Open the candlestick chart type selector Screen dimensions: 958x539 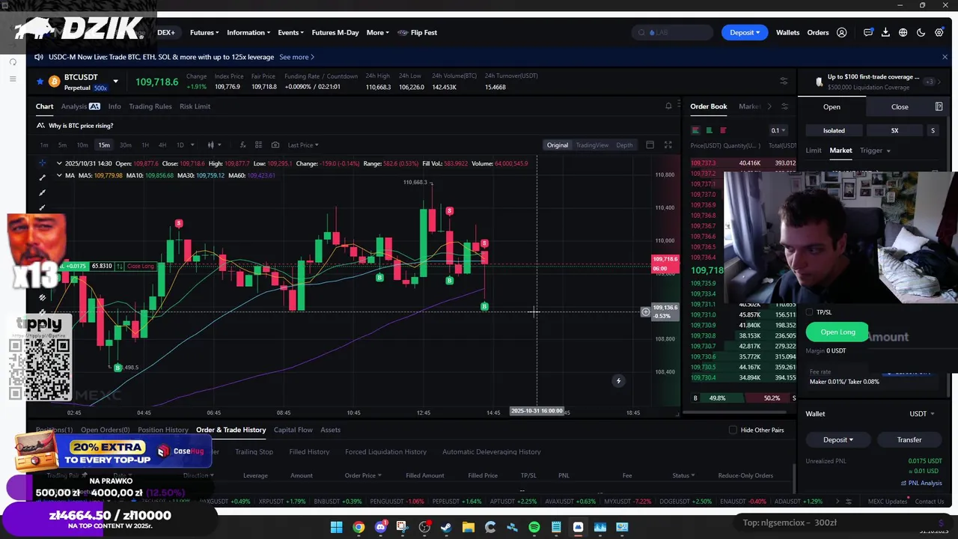pyautogui.click(x=213, y=145)
